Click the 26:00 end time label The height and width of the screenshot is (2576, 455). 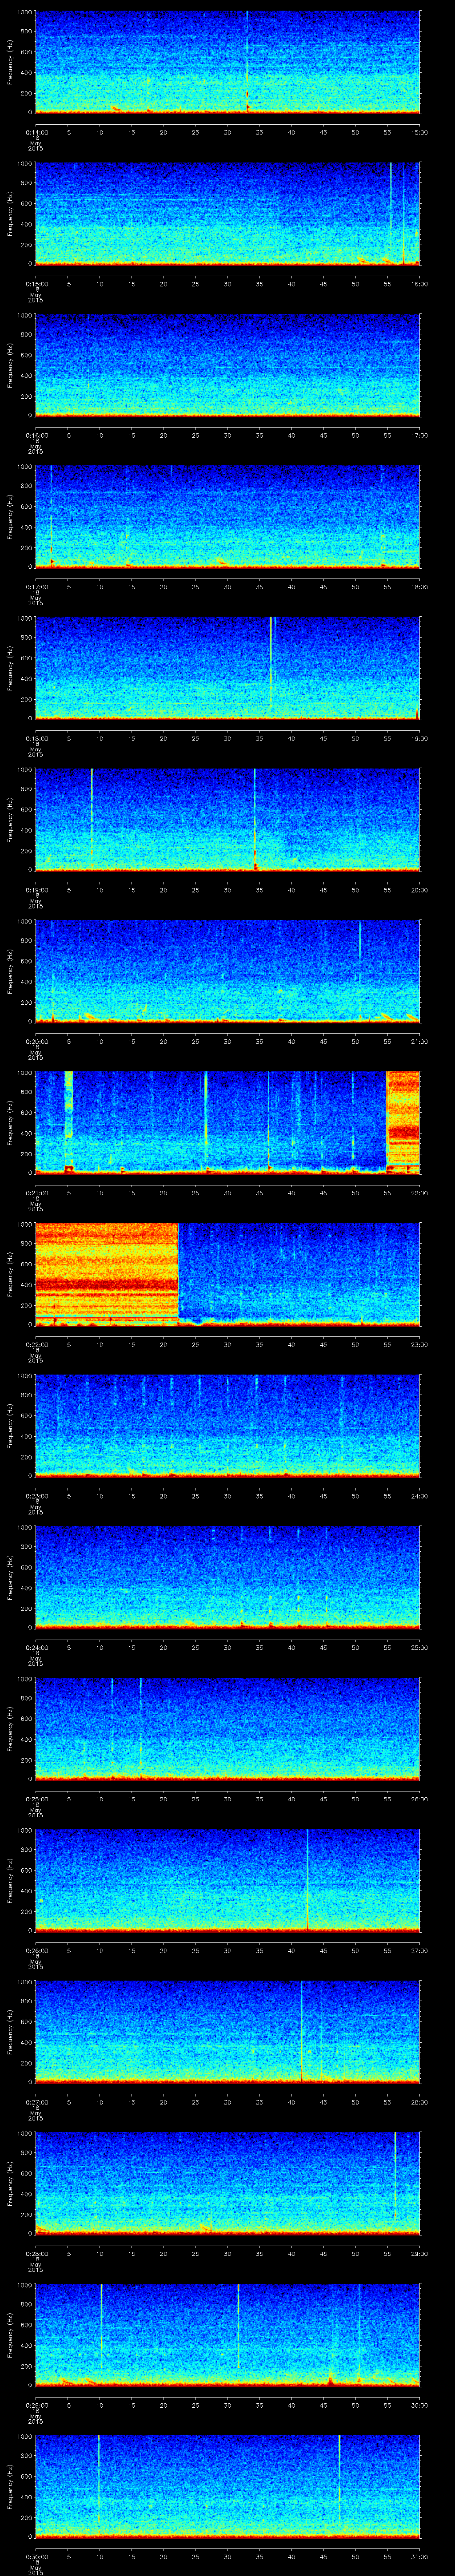pos(419,1799)
